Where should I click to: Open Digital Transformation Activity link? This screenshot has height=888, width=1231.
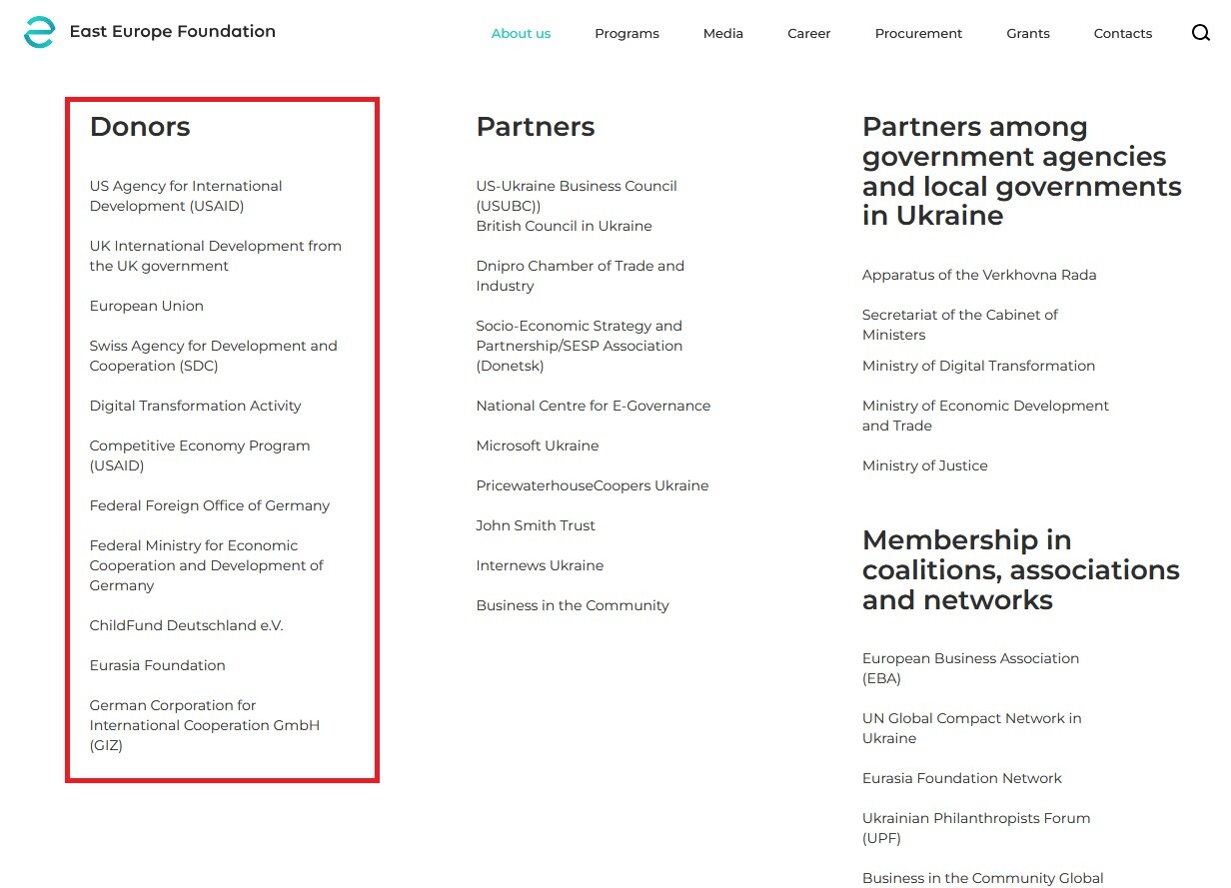(x=196, y=406)
